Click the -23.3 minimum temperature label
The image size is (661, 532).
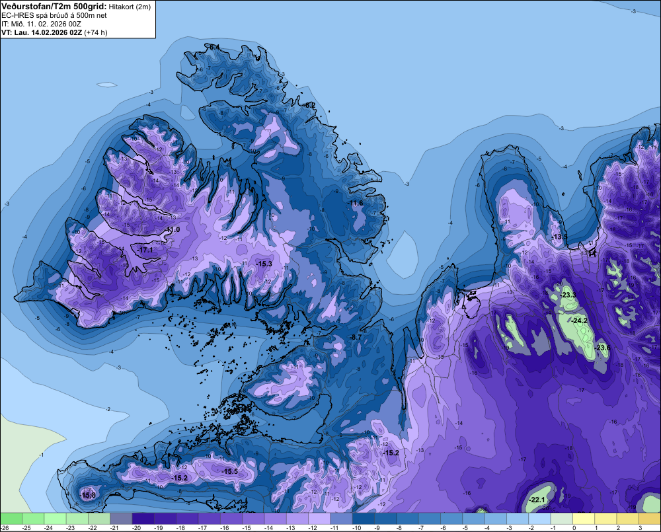click(x=568, y=295)
